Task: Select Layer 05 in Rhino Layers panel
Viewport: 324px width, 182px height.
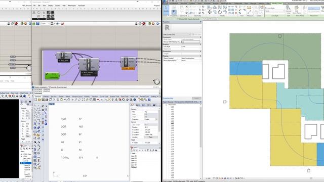Action: [x=134, y=156]
